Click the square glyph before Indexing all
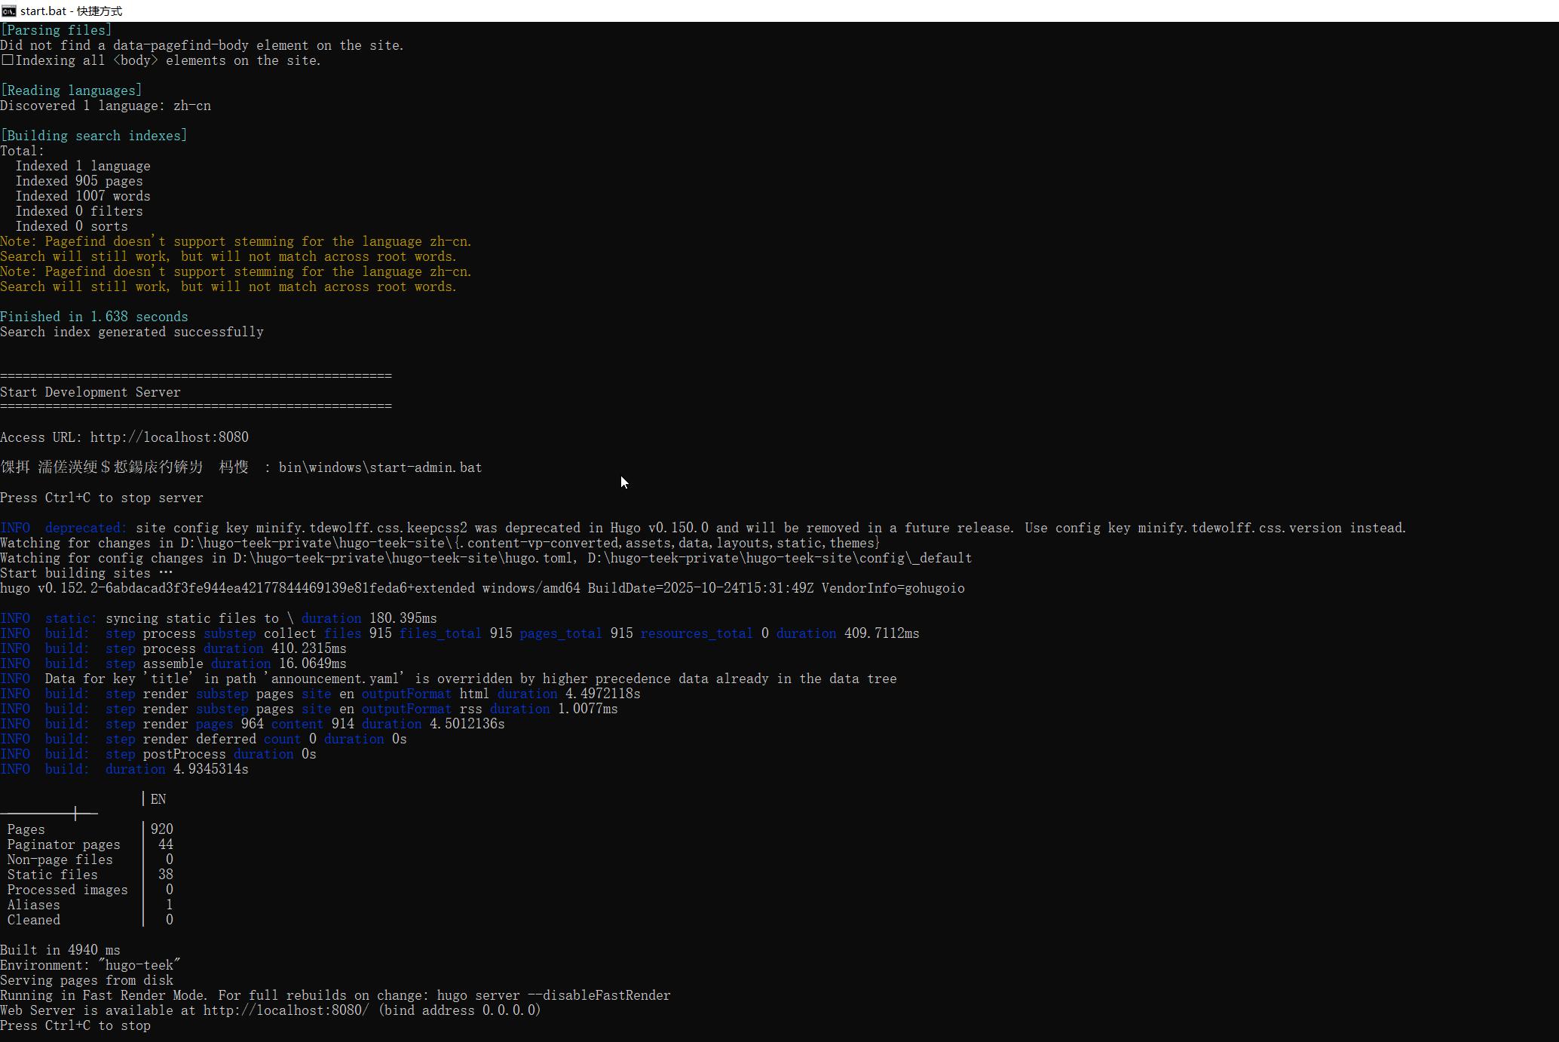Image resolution: width=1559 pixels, height=1042 pixels. 7,60
